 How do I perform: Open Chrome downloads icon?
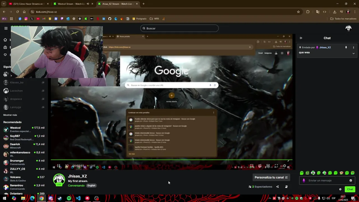pyautogui.click(x=335, y=12)
